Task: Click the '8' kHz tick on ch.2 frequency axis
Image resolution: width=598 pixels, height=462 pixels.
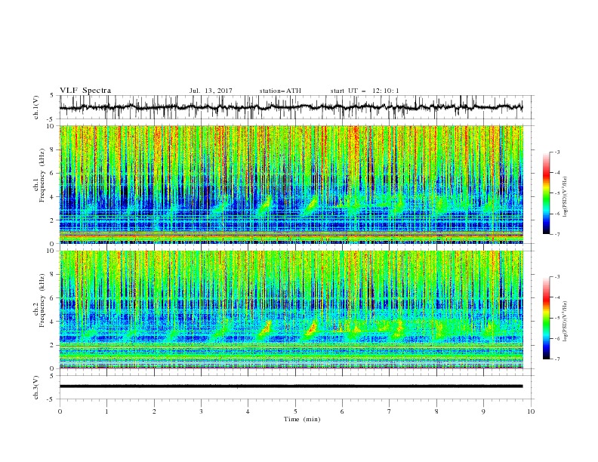Action: (x=53, y=275)
